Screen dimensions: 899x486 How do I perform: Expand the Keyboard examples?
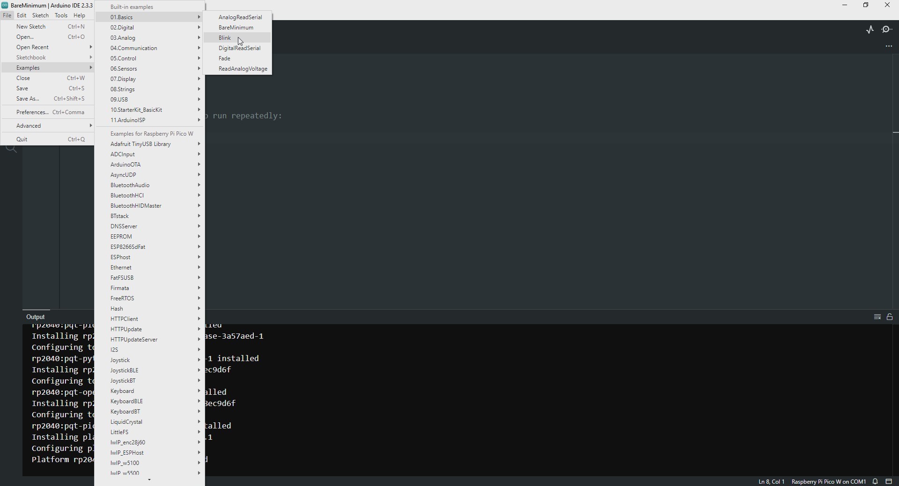[150, 391]
